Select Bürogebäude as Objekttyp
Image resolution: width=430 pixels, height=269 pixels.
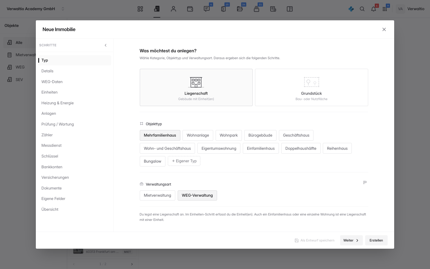point(260,135)
